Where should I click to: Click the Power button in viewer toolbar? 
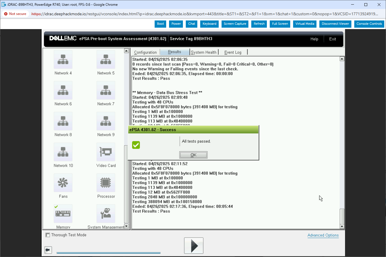tap(176, 24)
